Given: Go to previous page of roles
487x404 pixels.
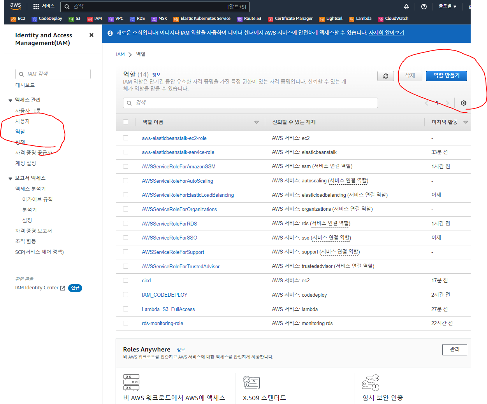Looking at the screenshot, I should [x=427, y=103].
